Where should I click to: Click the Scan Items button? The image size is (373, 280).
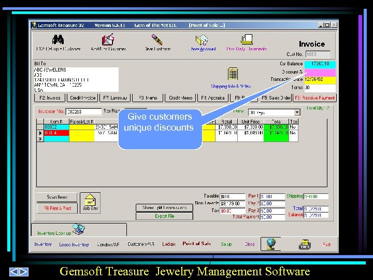pos(57,197)
